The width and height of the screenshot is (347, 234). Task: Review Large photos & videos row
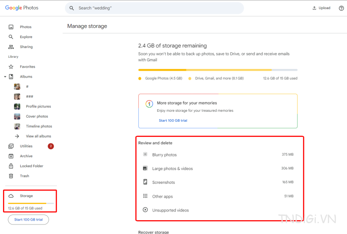pyautogui.click(x=218, y=168)
